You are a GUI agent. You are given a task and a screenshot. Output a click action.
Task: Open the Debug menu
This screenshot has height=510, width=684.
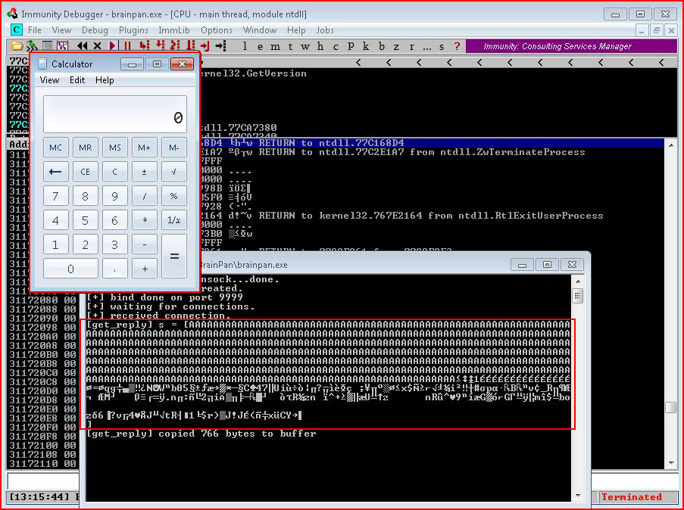(x=95, y=30)
